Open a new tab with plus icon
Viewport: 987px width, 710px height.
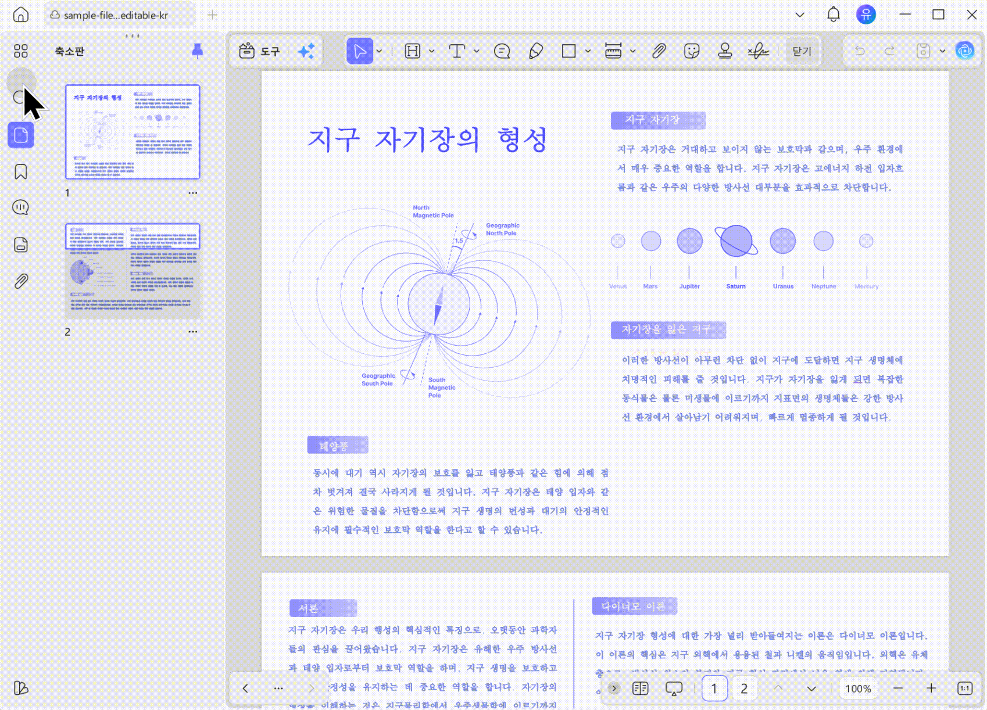pos(213,15)
